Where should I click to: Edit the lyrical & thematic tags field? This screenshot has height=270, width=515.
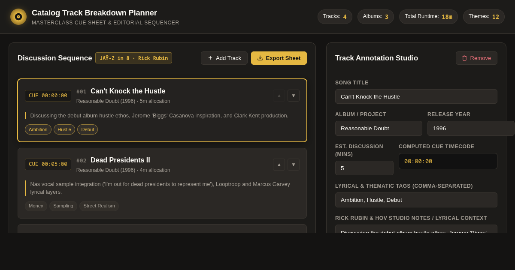[416, 200]
